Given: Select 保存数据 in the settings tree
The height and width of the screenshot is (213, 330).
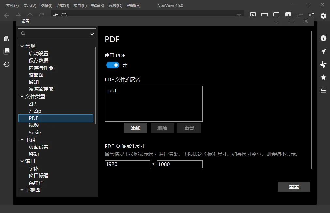Looking at the screenshot, I should 39,61.
